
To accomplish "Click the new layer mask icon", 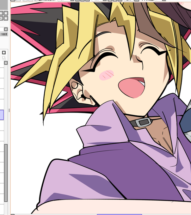I will [4, 52].
